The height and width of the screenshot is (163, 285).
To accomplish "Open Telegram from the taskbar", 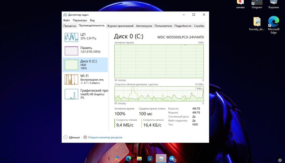I will (172, 158).
